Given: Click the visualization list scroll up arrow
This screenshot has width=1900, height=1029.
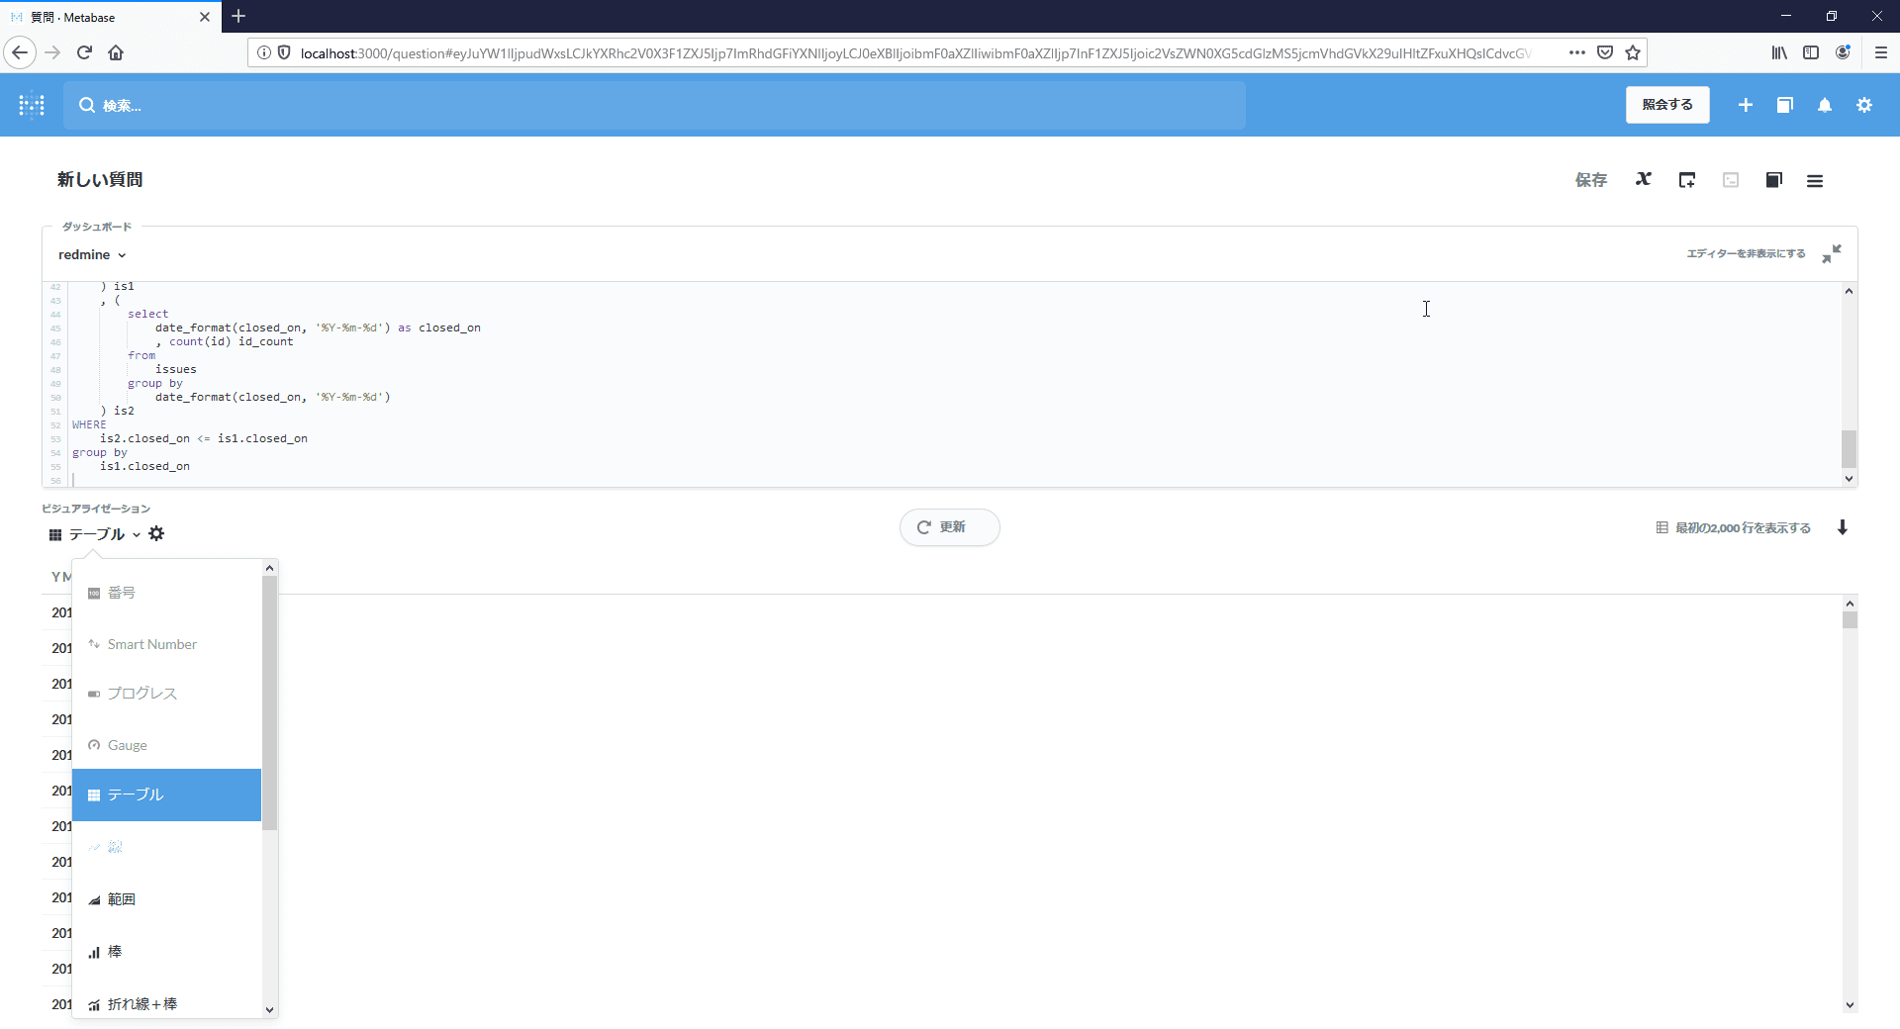Looking at the screenshot, I should [269, 568].
